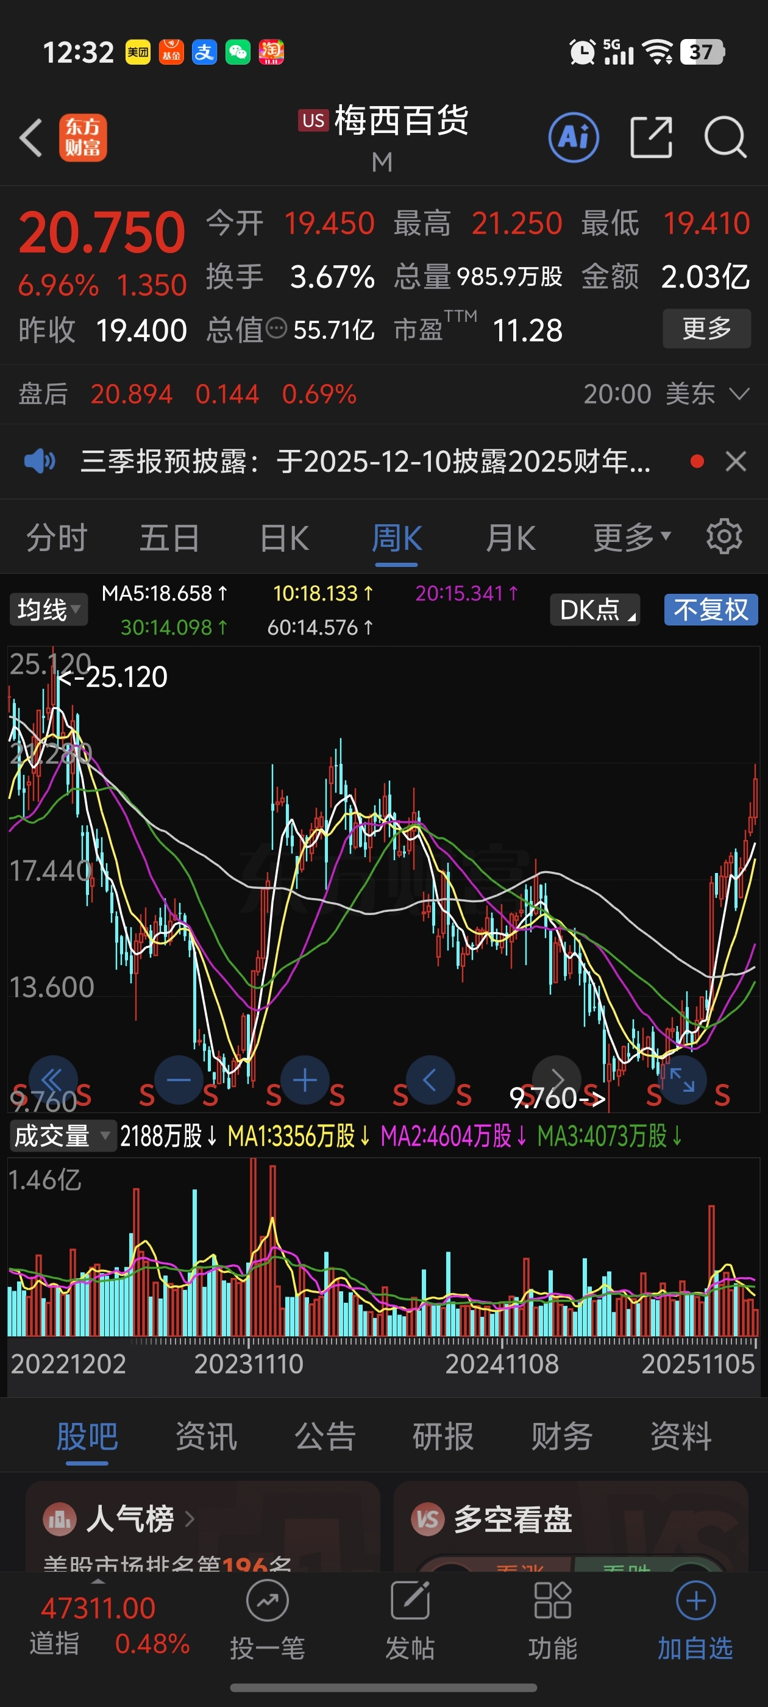Tap the 9.760 low marker on chart
This screenshot has height=1707, width=768.
point(557,1098)
